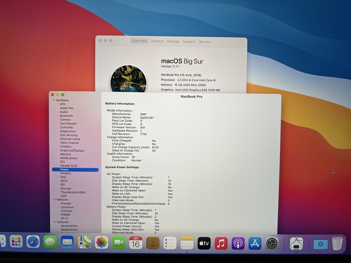Open Service tab in About This Mac
This screenshot has width=351, height=263.
click(205, 42)
